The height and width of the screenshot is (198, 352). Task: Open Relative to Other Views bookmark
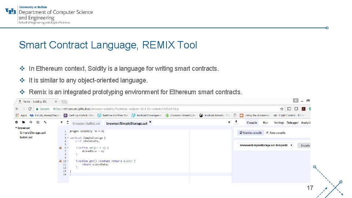pos(113,115)
